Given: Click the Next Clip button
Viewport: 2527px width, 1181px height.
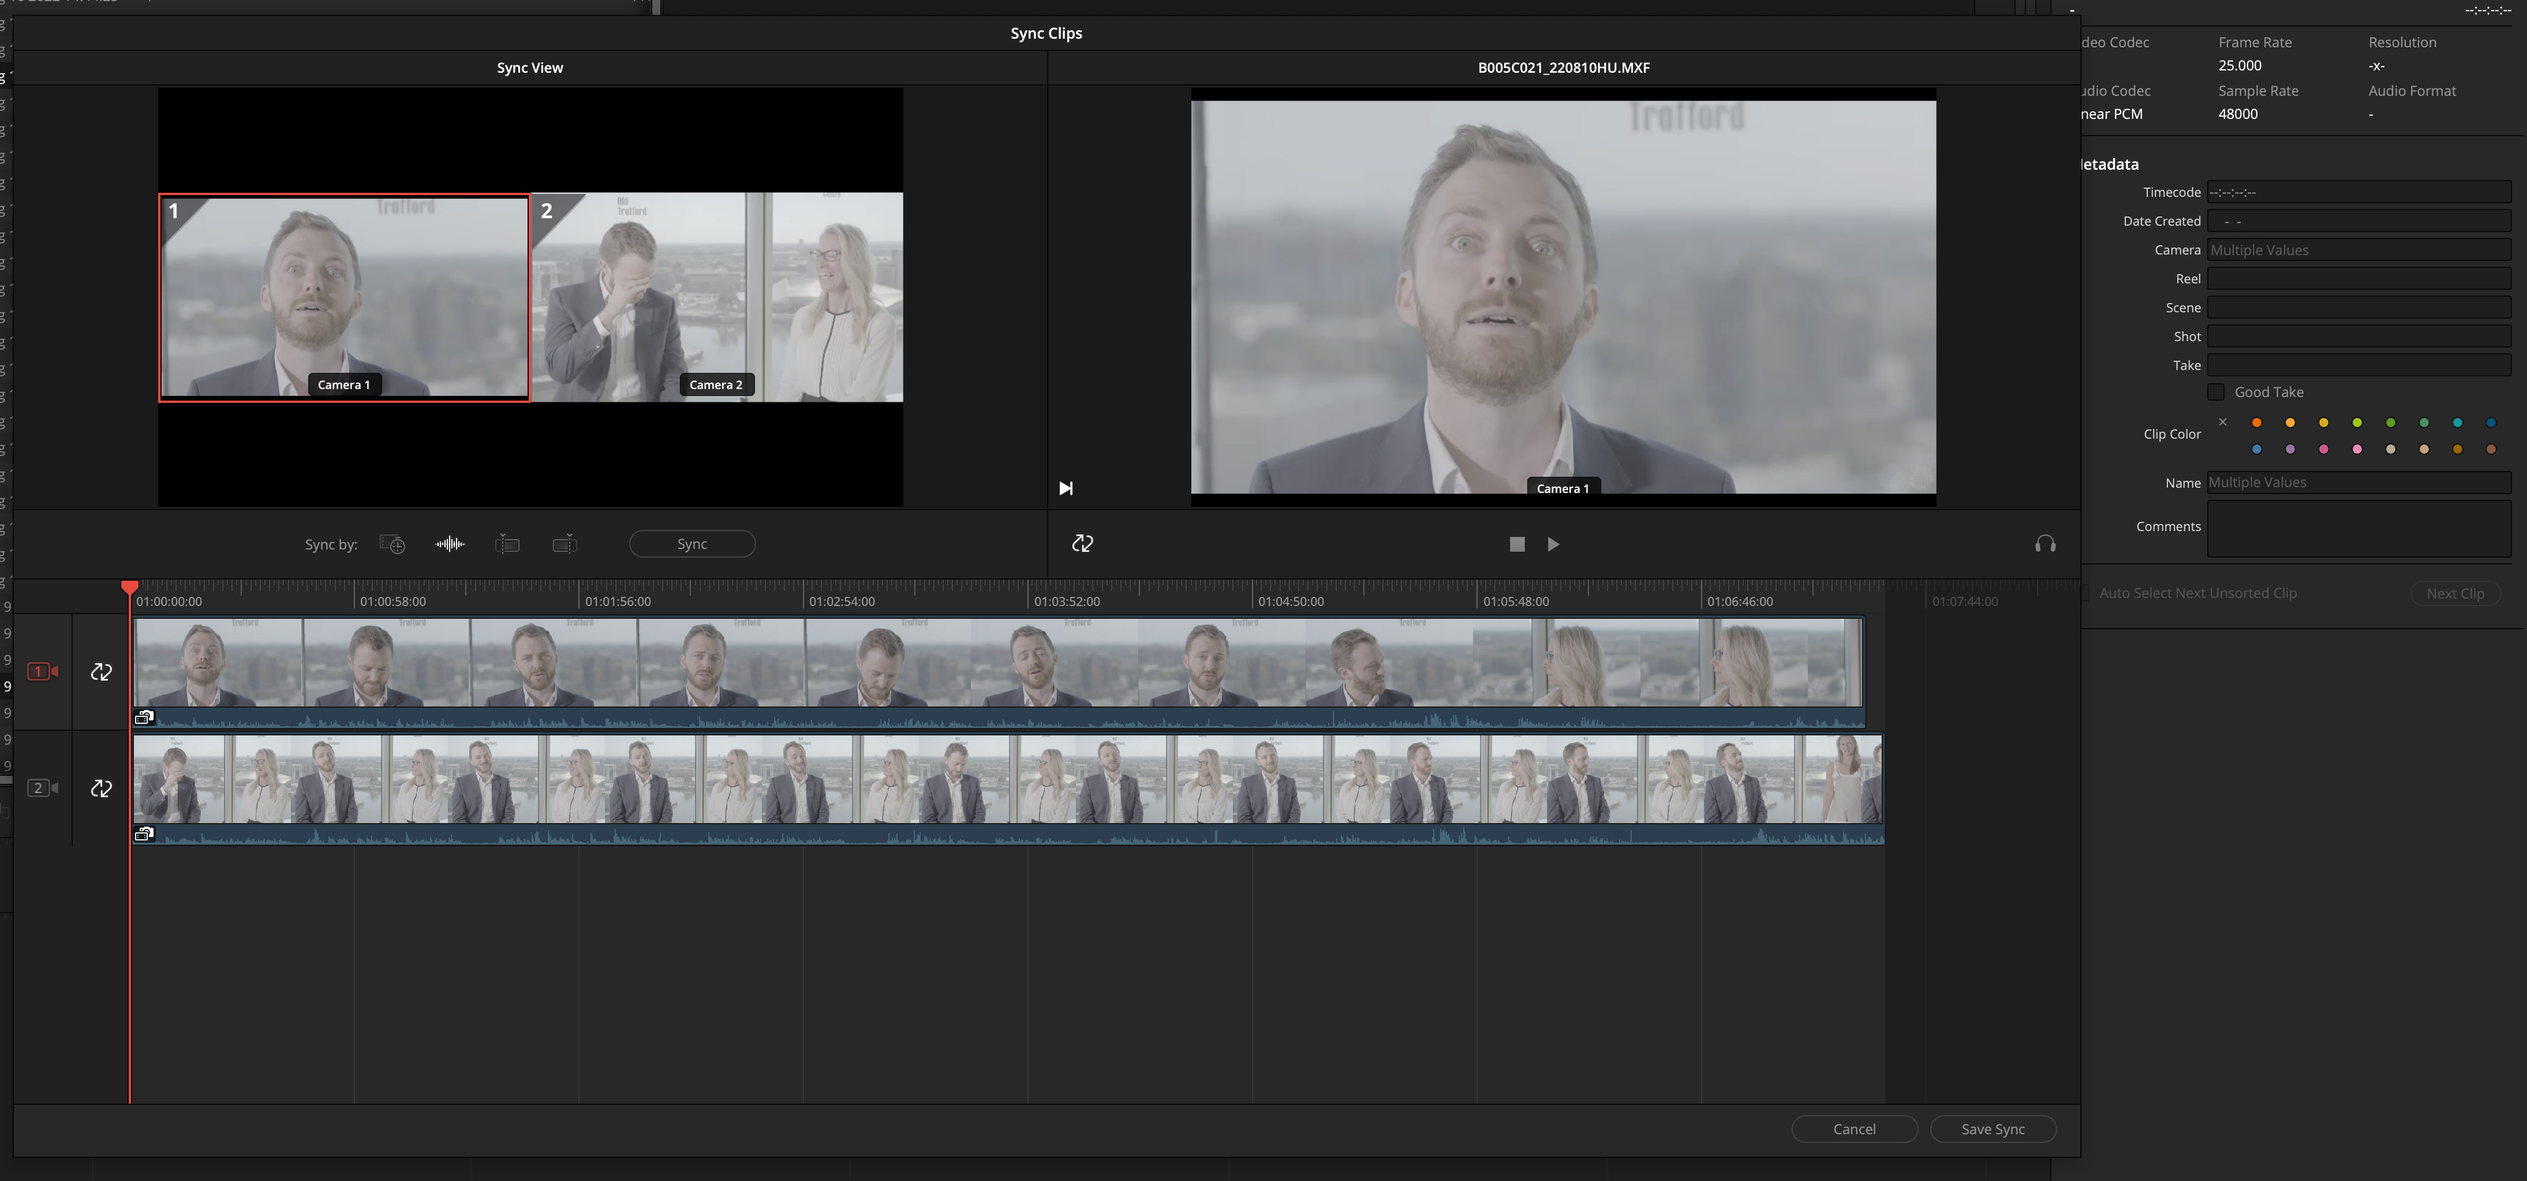Looking at the screenshot, I should pos(2454,593).
